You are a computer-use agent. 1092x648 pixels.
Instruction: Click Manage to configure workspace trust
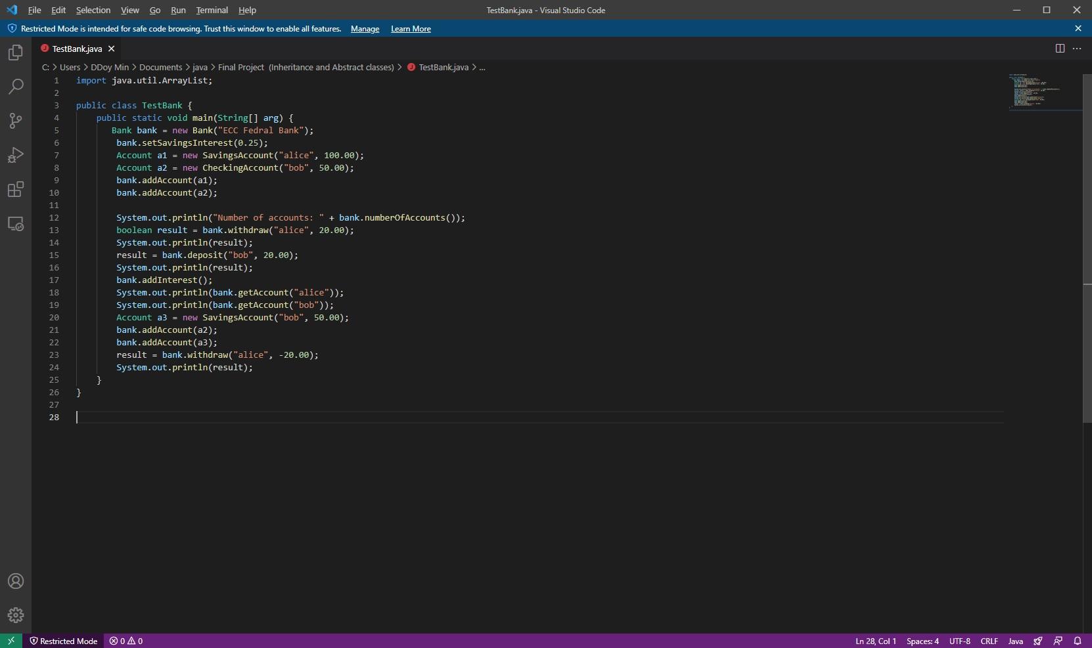pyautogui.click(x=365, y=29)
